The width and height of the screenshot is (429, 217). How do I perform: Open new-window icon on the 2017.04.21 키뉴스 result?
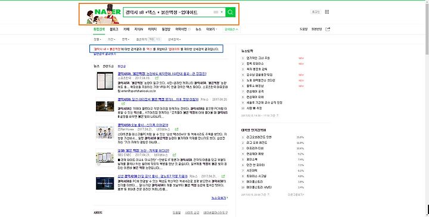coord(223,177)
